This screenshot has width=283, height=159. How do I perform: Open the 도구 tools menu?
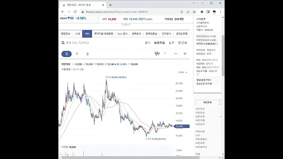coord(171,43)
